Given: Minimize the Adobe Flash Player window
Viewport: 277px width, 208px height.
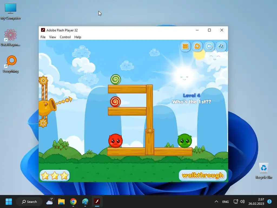Looking at the screenshot, I should [x=197, y=30].
